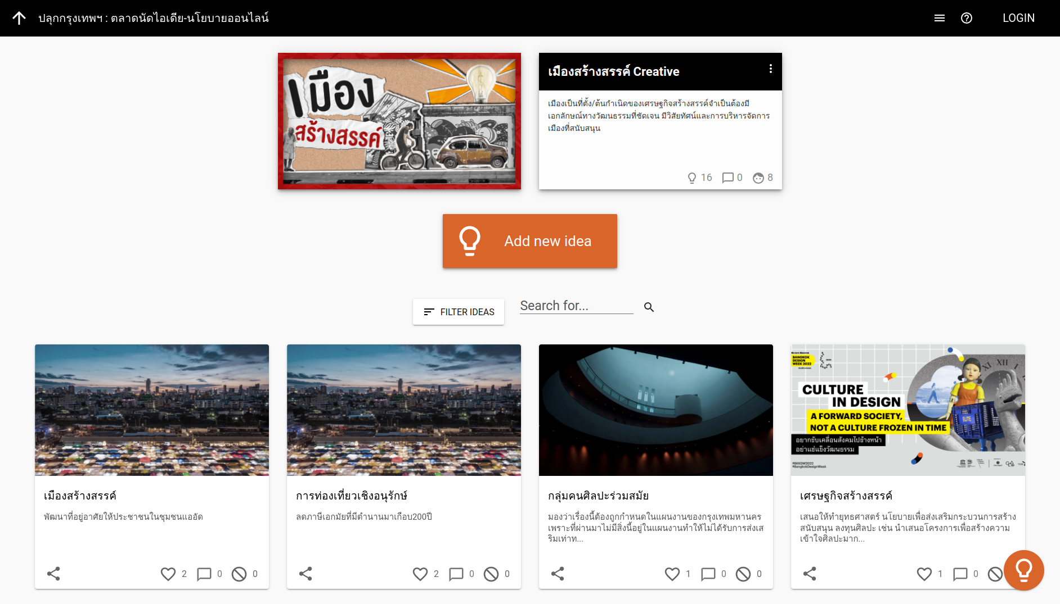
Task: Open comments on the เศรษฐกิจสร้างสรรค์ idea
Action: 960,574
